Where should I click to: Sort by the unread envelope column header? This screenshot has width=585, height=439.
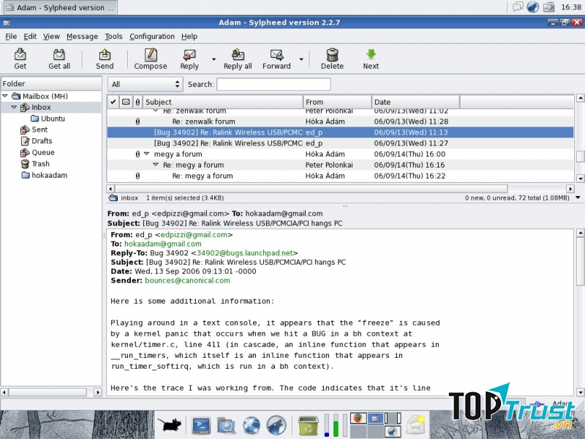point(126,102)
